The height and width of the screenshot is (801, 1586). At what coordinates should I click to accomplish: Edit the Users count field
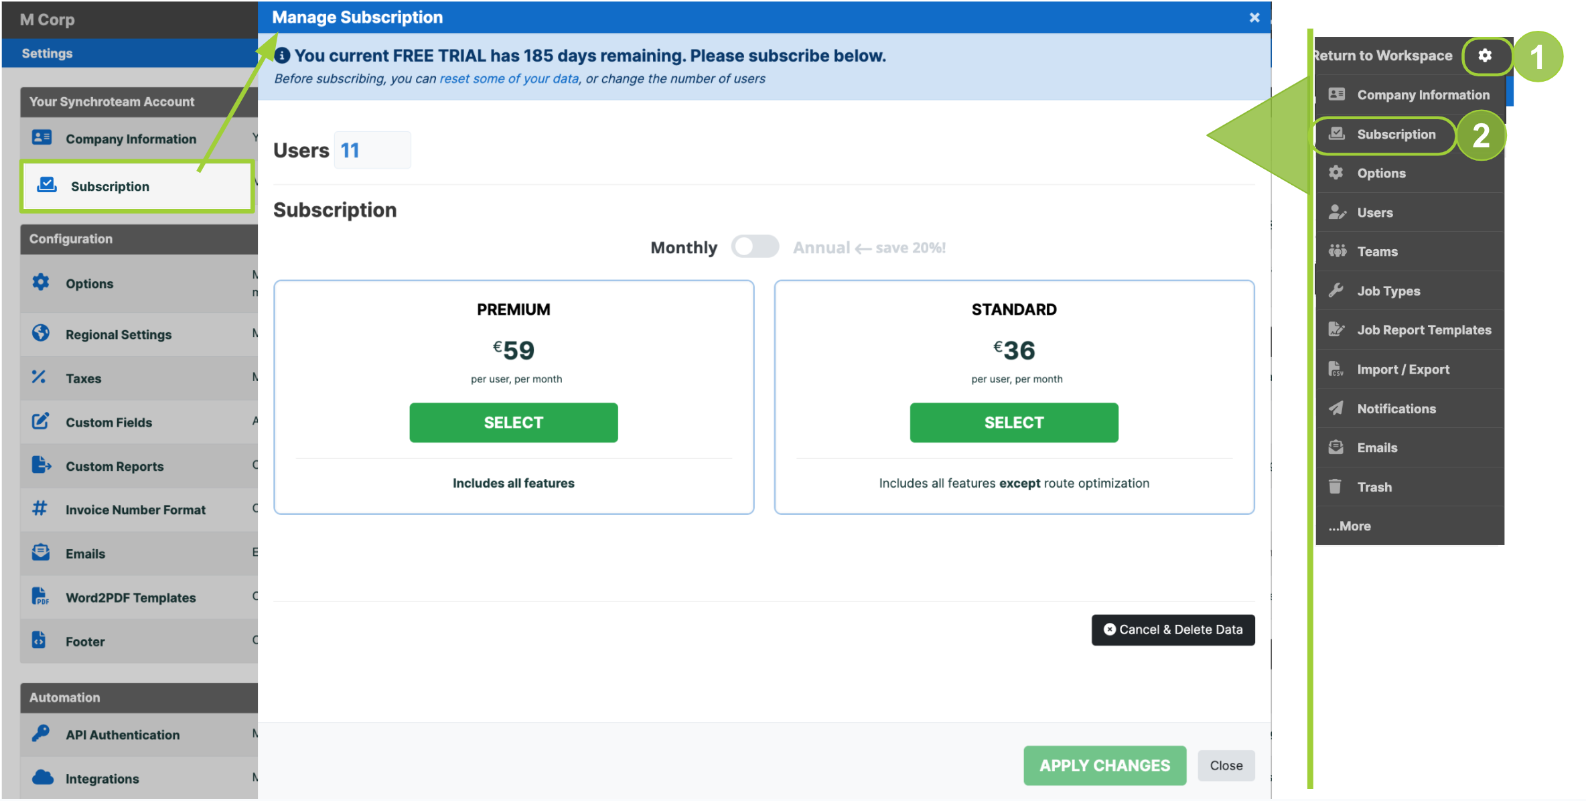[372, 150]
